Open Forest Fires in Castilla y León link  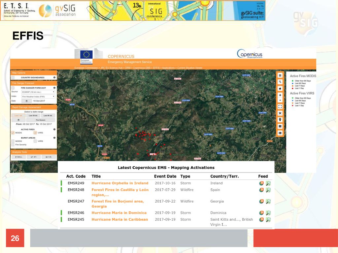[x=120, y=192]
